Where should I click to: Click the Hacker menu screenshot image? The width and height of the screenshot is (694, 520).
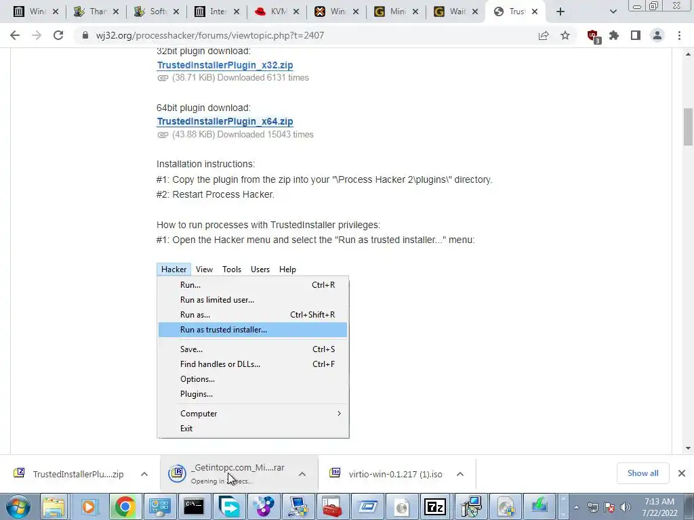tap(253, 351)
